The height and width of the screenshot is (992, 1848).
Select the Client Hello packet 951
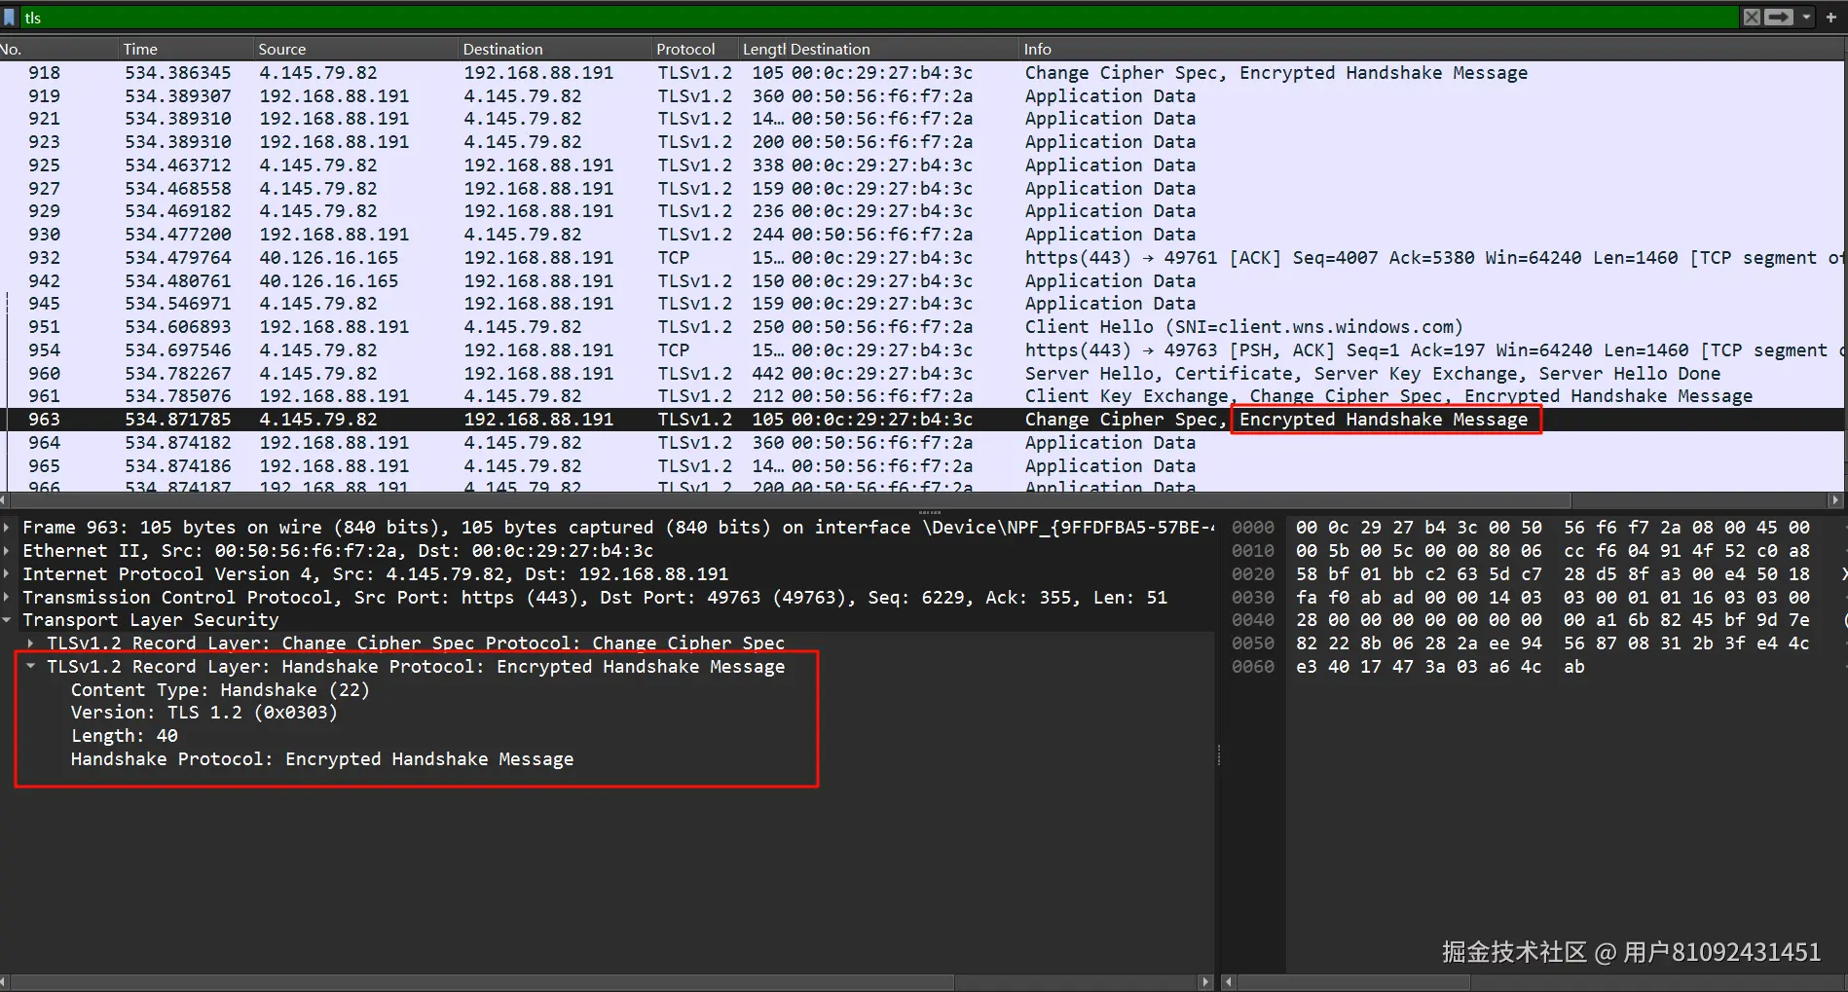tap(922, 327)
